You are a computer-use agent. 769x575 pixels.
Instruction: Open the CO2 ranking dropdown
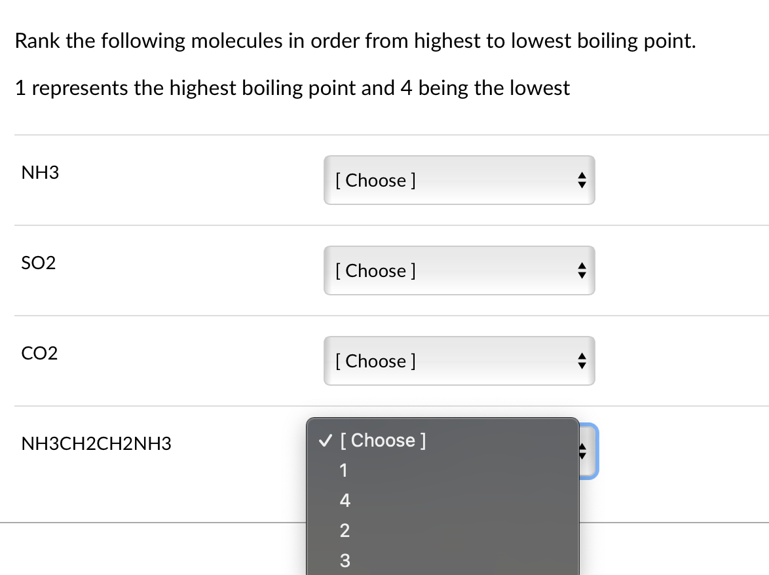(x=459, y=361)
